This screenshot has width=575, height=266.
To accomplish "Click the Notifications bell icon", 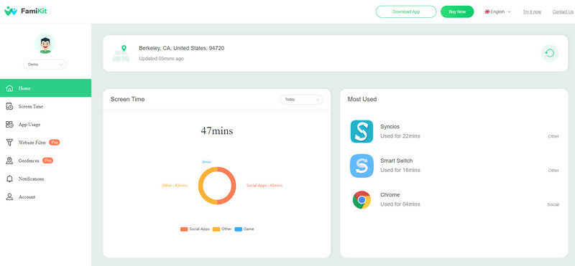I will 9,179.
